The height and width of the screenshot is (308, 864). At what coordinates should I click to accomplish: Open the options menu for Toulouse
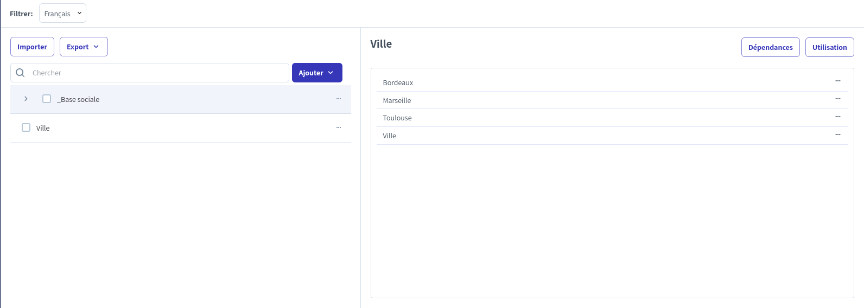pyautogui.click(x=837, y=117)
